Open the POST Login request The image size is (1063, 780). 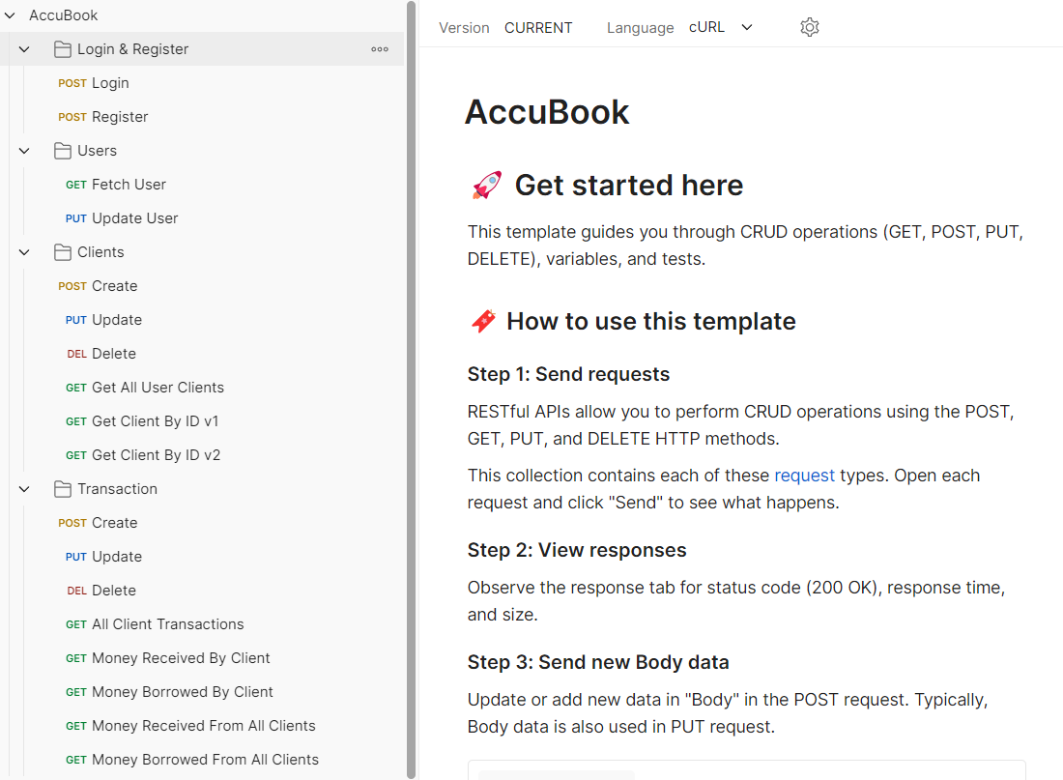[109, 83]
